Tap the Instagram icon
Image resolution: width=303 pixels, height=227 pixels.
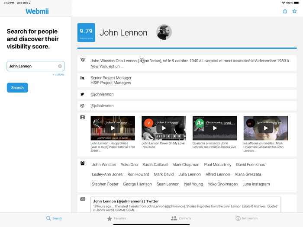82,106
